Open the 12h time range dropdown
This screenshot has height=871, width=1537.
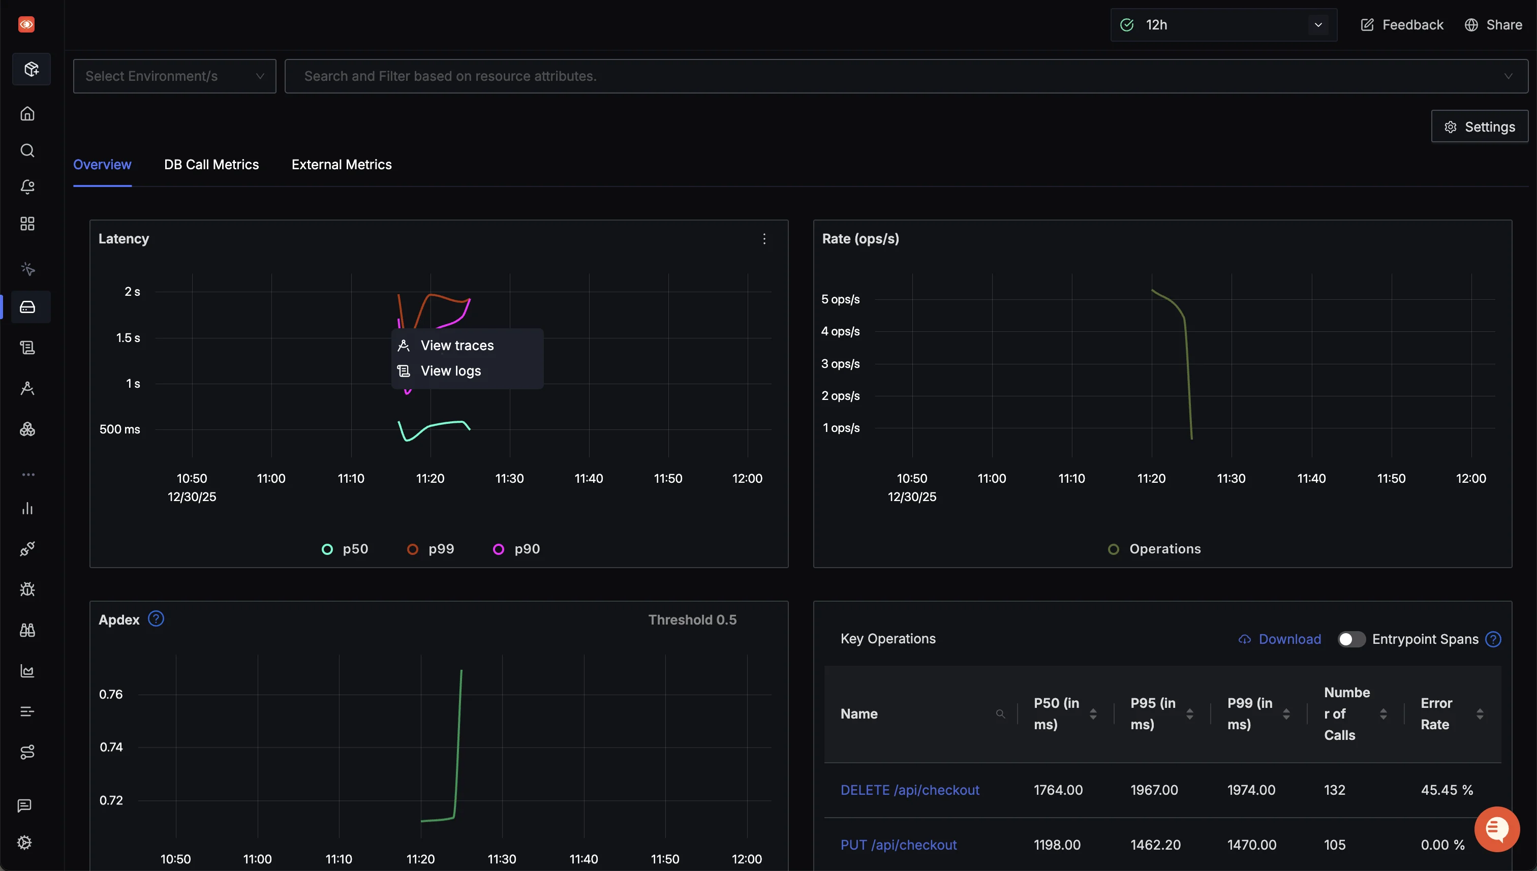(1223, 25)
